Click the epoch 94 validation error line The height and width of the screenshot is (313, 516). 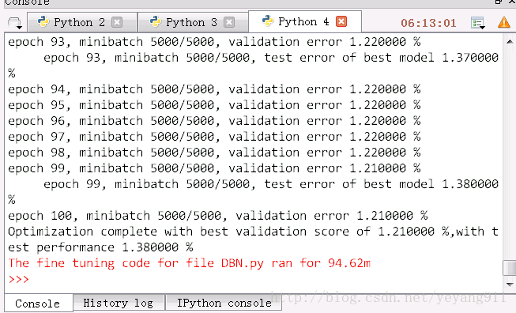coord(214,89)
